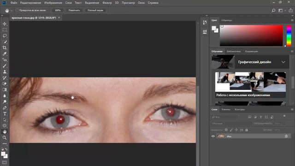
Task: Toggle Quick Mask mode icon
Action: (x=5, y=162)
